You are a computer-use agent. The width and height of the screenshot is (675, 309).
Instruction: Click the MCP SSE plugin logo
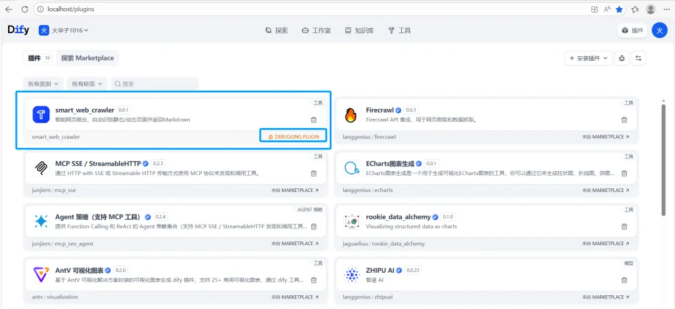42,168
